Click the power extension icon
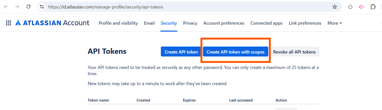Screen dimensions: 382x110 point(350,7)
